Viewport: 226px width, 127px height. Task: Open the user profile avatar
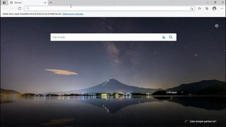(x=214, y=8)
